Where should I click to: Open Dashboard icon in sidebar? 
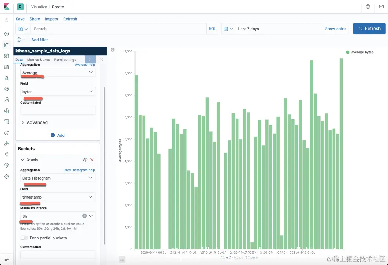7,56
